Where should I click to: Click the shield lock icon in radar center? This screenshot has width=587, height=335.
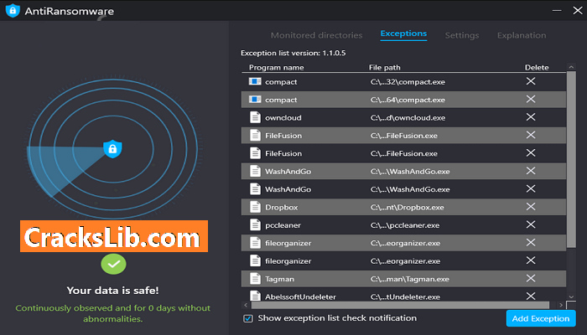pos(112,149)
